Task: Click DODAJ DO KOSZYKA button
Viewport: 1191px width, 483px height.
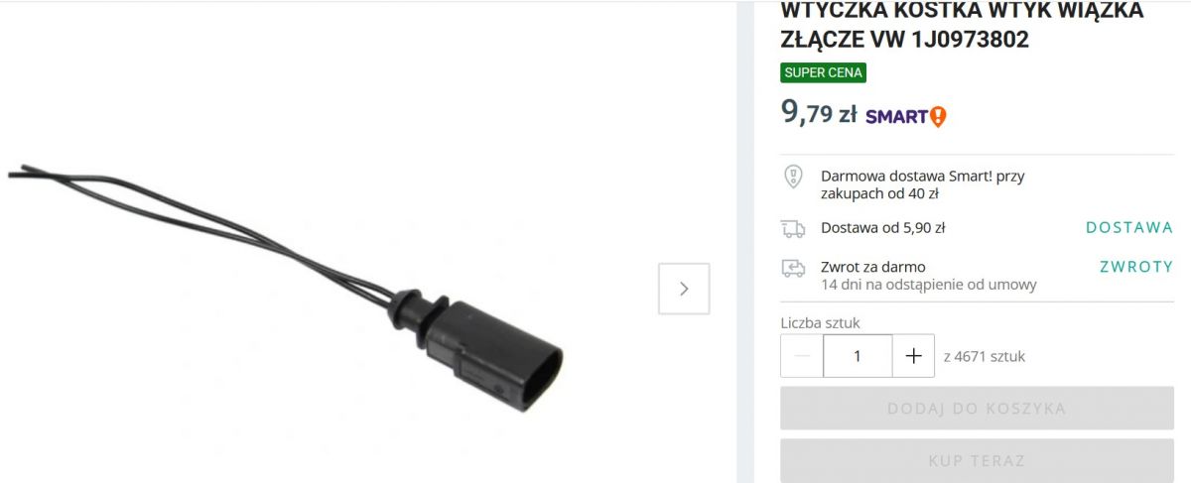Action: [x=977, y=408]
